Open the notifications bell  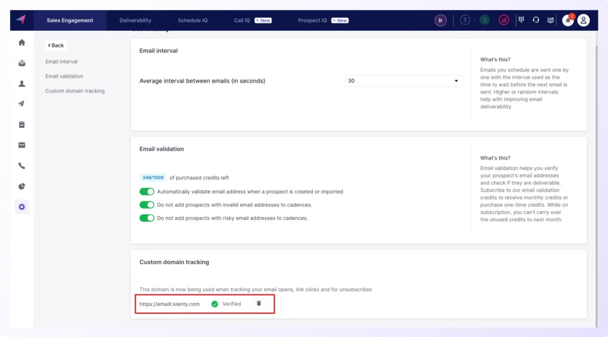pos(568,20)
